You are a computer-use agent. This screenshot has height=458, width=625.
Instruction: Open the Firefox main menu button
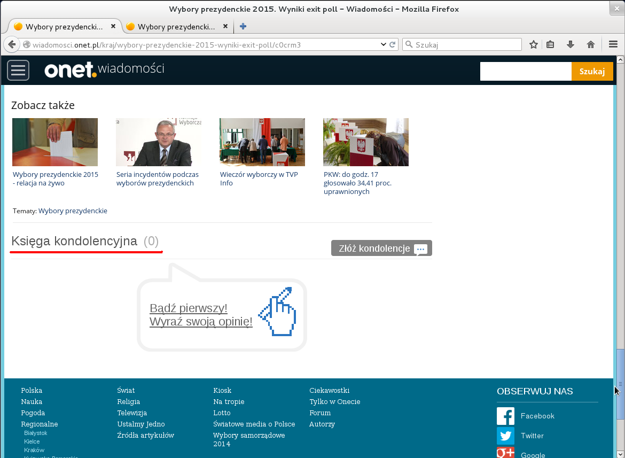613,45
